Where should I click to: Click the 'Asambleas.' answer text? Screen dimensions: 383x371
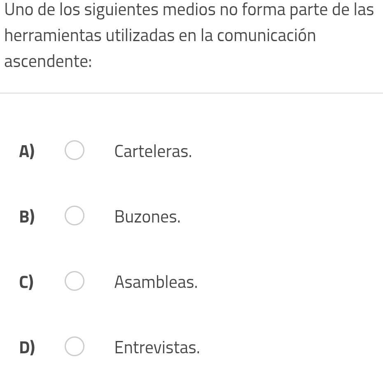tap(156, 282)
